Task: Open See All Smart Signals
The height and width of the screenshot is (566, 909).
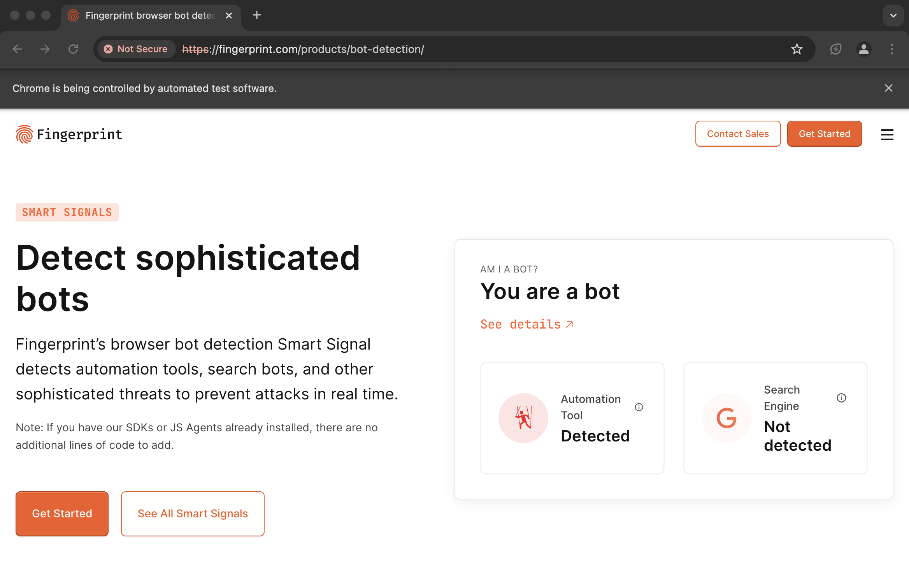Action: (x=192, y=513)
